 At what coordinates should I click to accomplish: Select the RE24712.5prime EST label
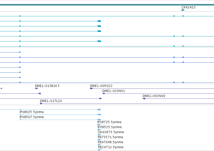point(111,147)
